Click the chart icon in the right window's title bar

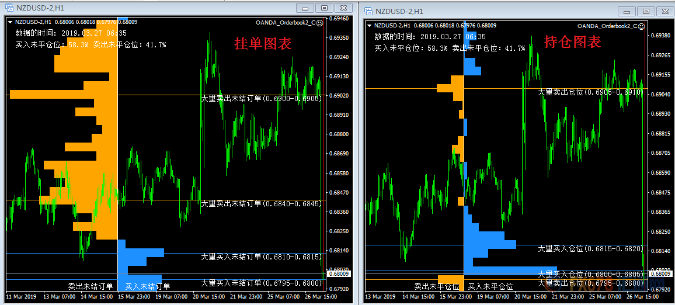(x=368, y=11)
